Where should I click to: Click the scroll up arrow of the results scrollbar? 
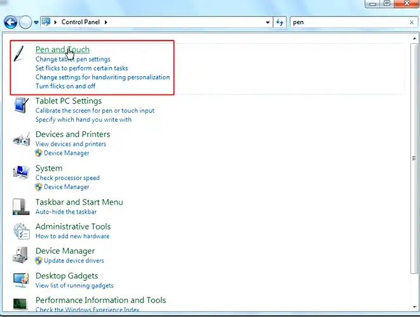click(414, 39)
